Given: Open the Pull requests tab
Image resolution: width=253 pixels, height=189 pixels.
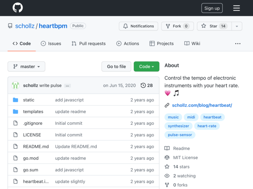Looking at the screenshot, I should pyautogui.click(x=89, y=44).
